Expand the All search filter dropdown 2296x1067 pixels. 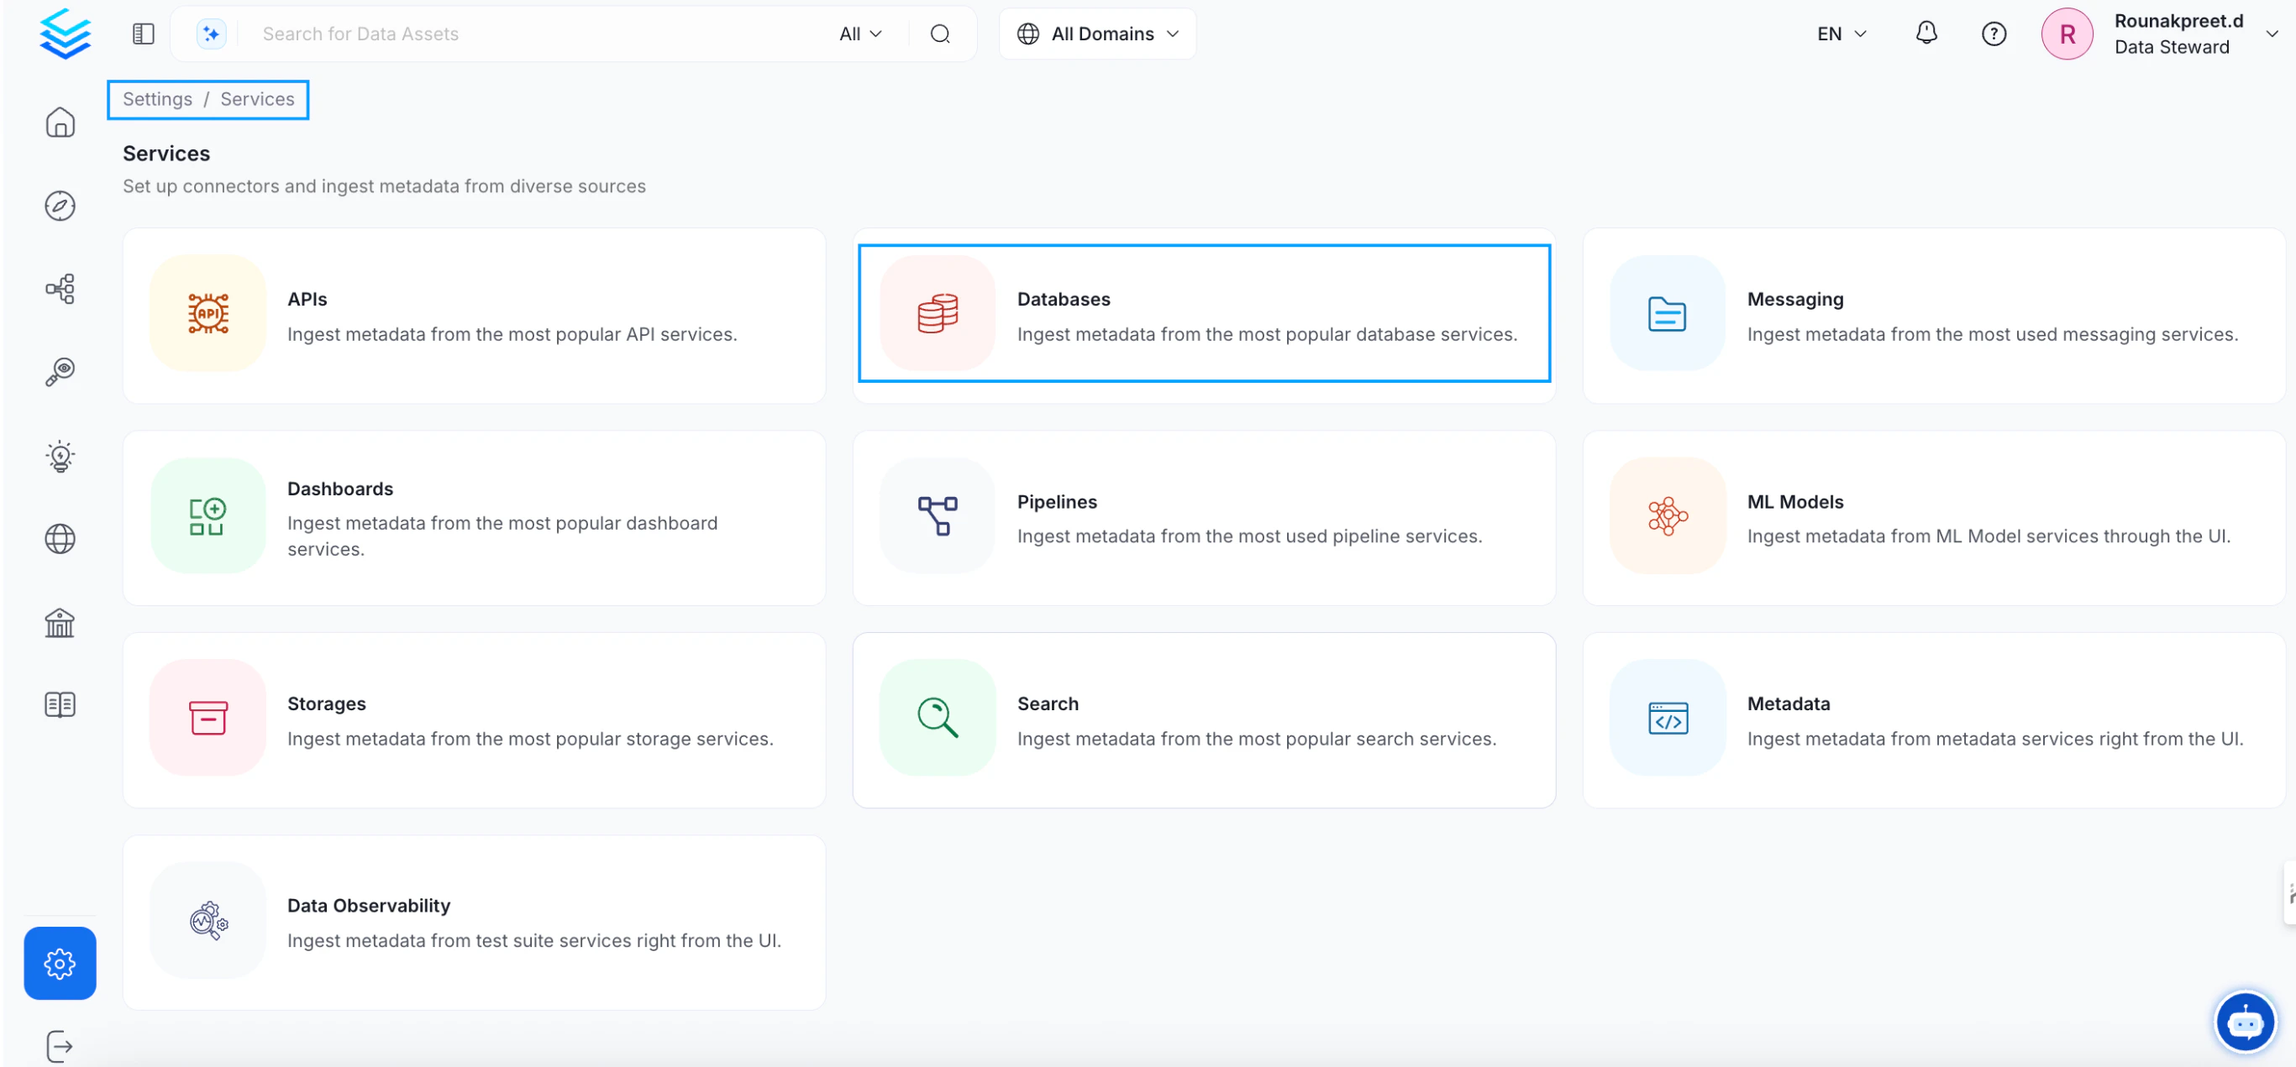tap(860, 34)
